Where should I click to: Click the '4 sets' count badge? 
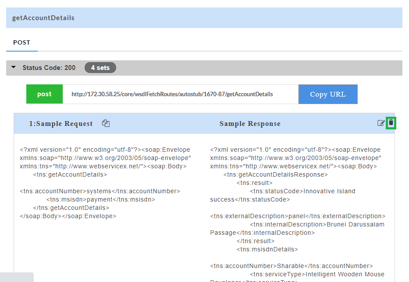[x=100, y=67]
